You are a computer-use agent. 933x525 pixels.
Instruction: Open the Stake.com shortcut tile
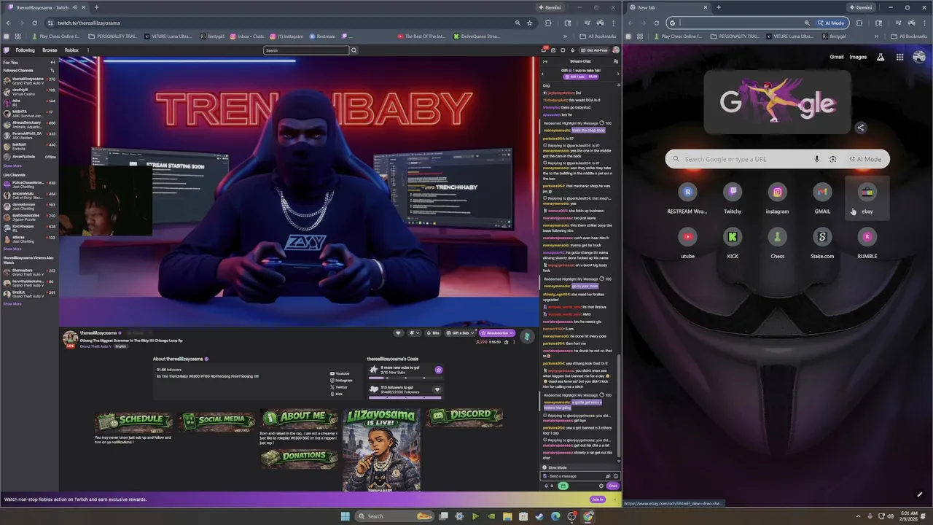point(822,243)
